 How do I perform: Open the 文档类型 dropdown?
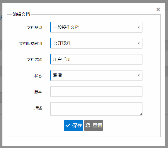[96, 27]
